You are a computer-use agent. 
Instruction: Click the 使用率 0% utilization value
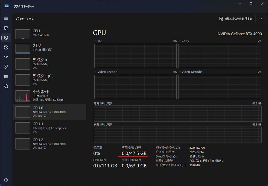(x=96, y=153)
